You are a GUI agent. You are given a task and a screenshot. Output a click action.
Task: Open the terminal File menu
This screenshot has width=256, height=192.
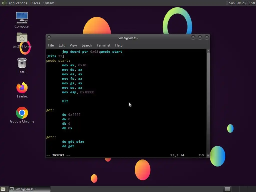[x=51, y=45]
